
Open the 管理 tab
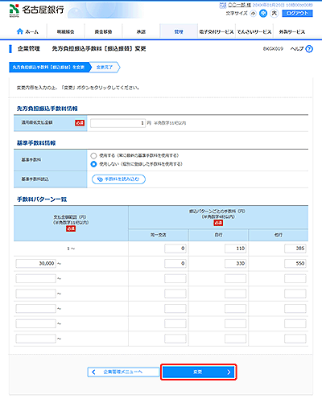pyautogui.click(x=179, y=31)
